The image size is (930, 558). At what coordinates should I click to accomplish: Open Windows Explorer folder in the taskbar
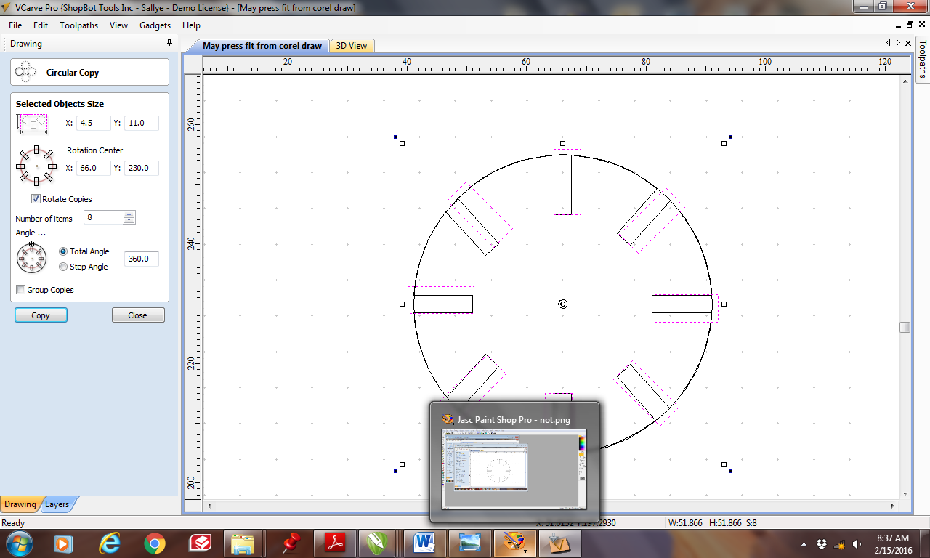click(243, 543)
